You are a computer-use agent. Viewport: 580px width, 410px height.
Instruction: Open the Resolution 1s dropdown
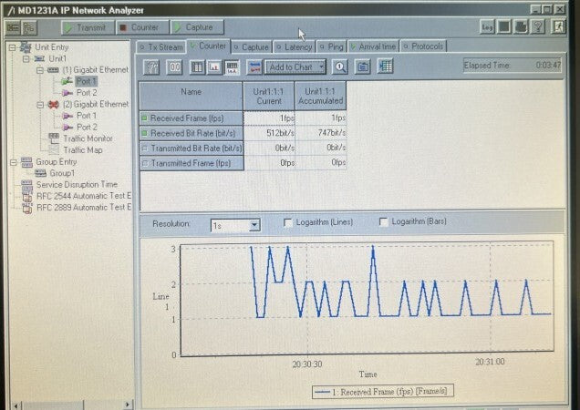point(254,225)
